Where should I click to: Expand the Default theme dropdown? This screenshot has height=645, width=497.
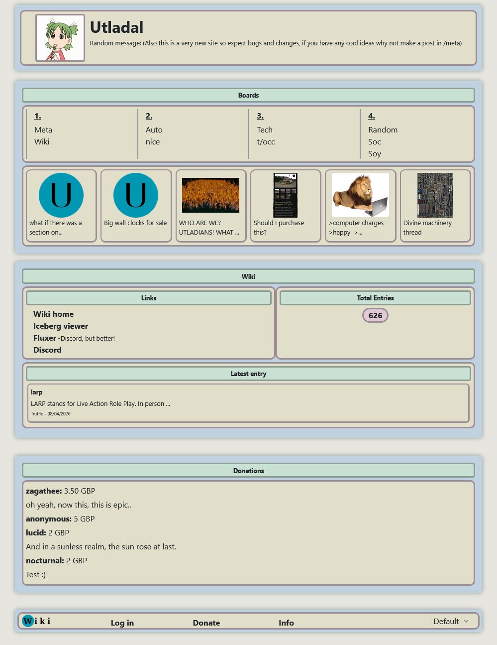pos(451,621)
